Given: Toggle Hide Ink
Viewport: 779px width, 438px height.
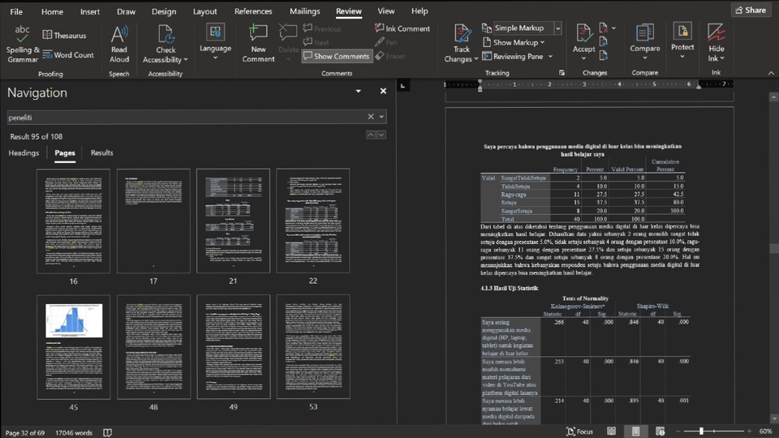Looking at the screenshot, I should click(716, 43).
